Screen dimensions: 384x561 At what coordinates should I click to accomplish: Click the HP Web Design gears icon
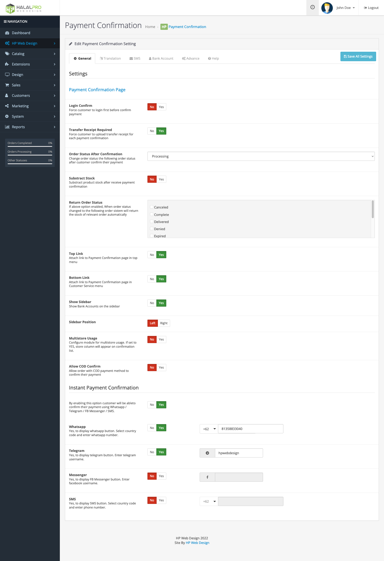pyautogui.click(x=7, y=43)
